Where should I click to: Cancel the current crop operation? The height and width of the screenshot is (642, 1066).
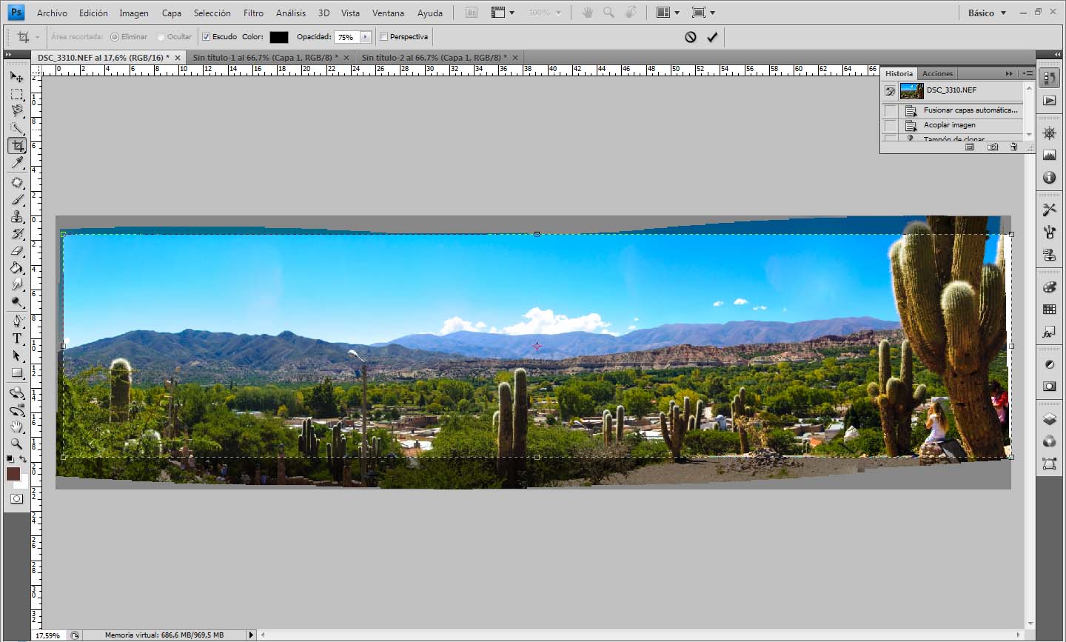click(691, 37)
